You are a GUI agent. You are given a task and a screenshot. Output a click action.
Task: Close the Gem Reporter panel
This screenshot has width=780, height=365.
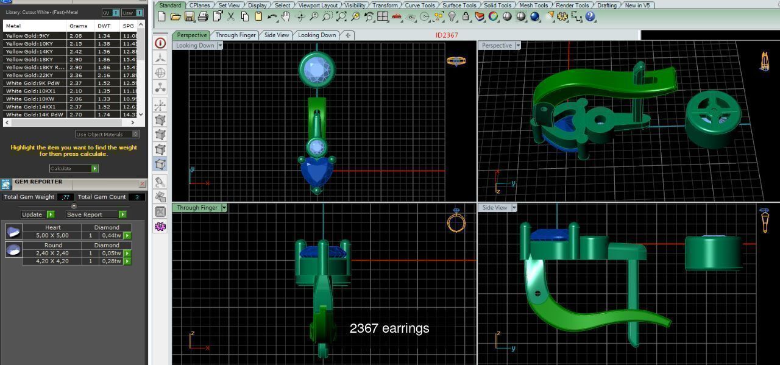coord(142,183)
